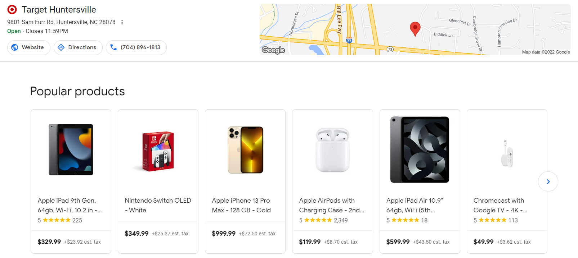Click the Apple AirPods with Charging Case title

(331, 205)
